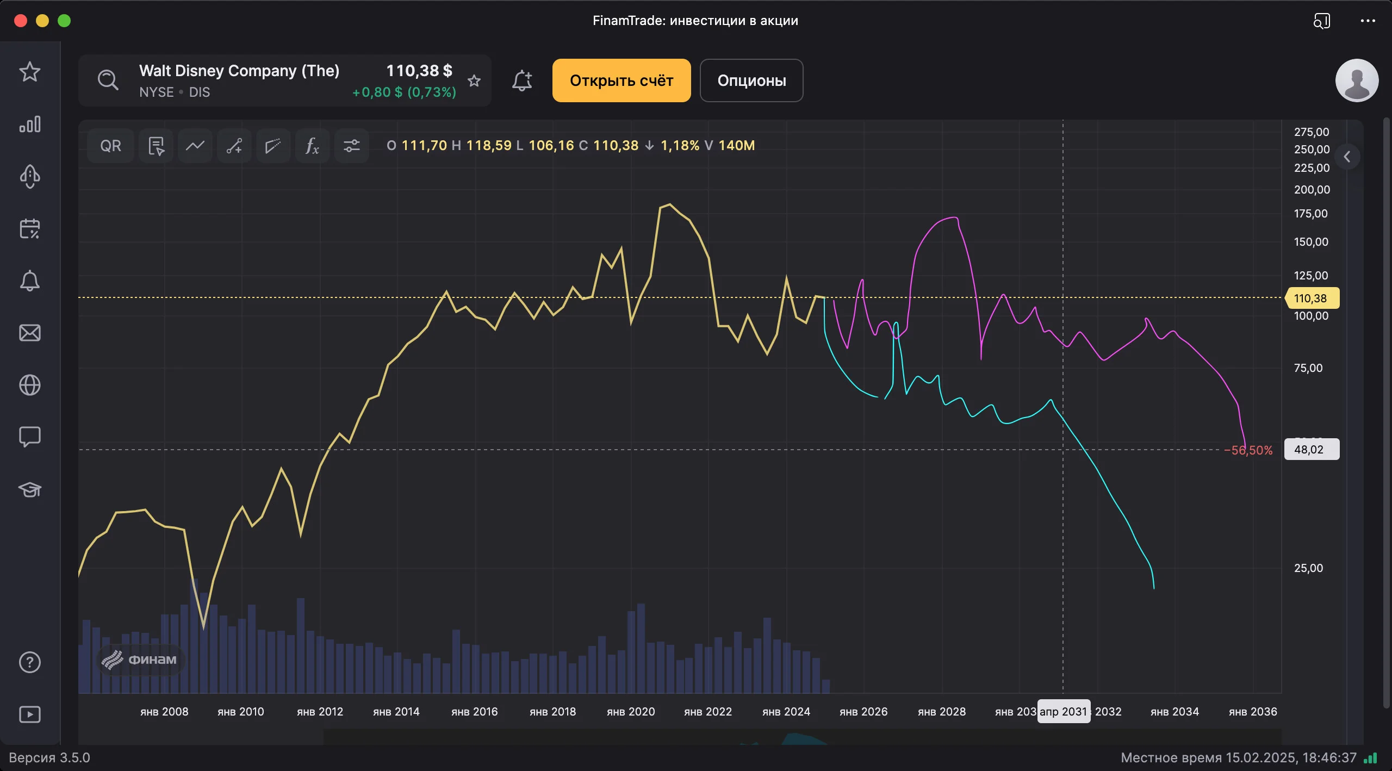Click the Walt Disney Company (The) ticker name
1392x771 pixels.
tap(239, 71)
